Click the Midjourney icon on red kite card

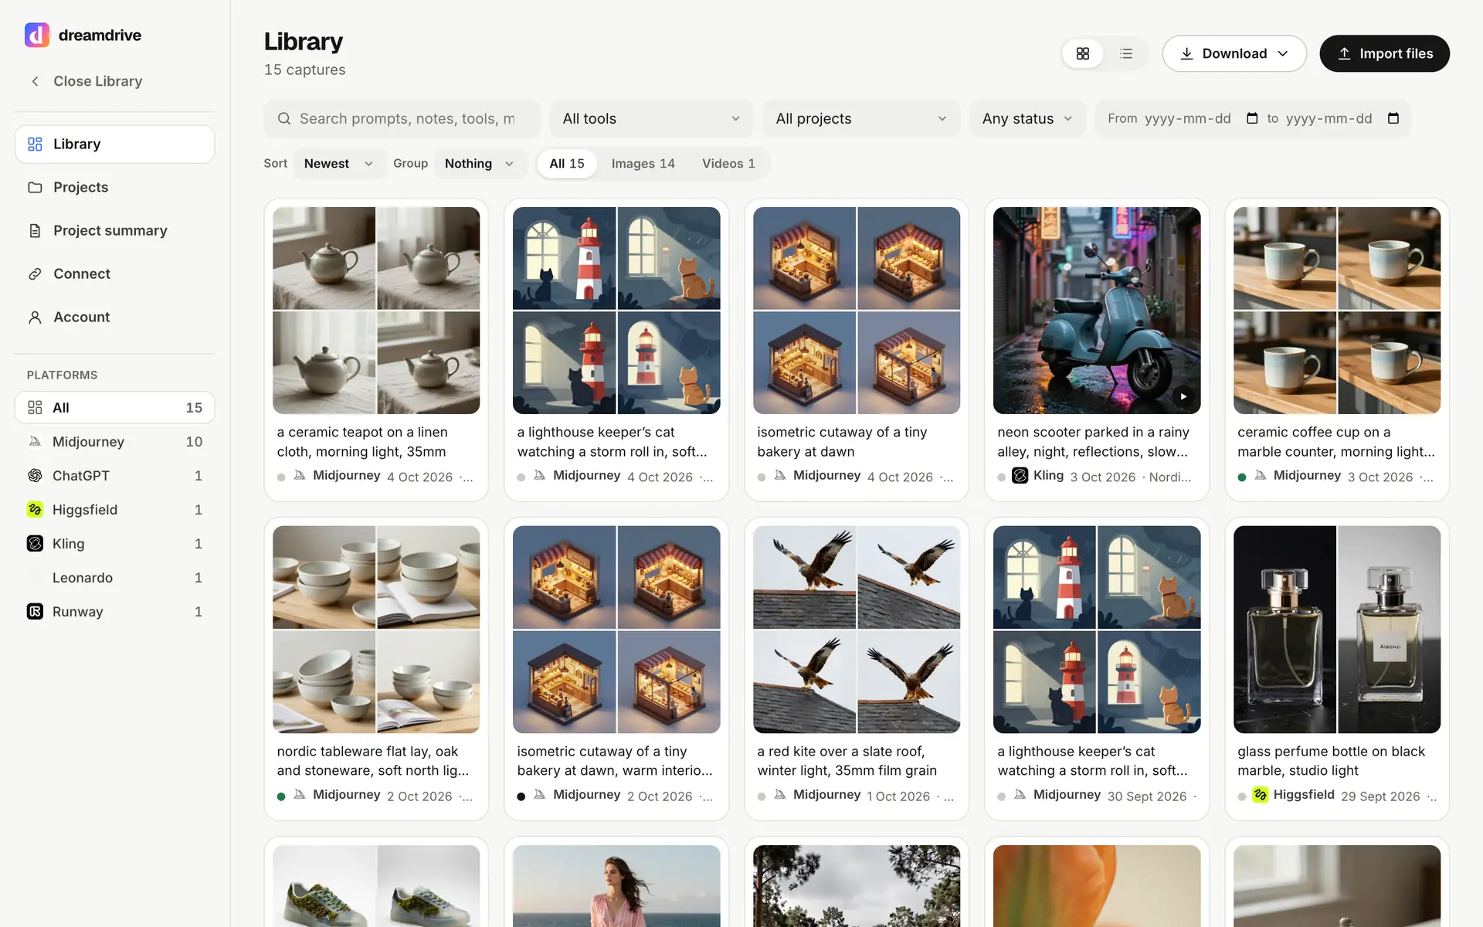pos(780,795)
